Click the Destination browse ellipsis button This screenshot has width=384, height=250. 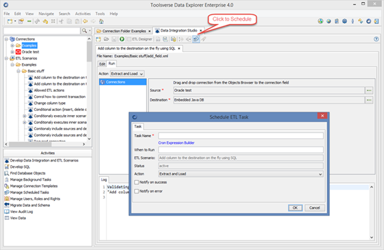pyautogui.click(x=369, y=100)
